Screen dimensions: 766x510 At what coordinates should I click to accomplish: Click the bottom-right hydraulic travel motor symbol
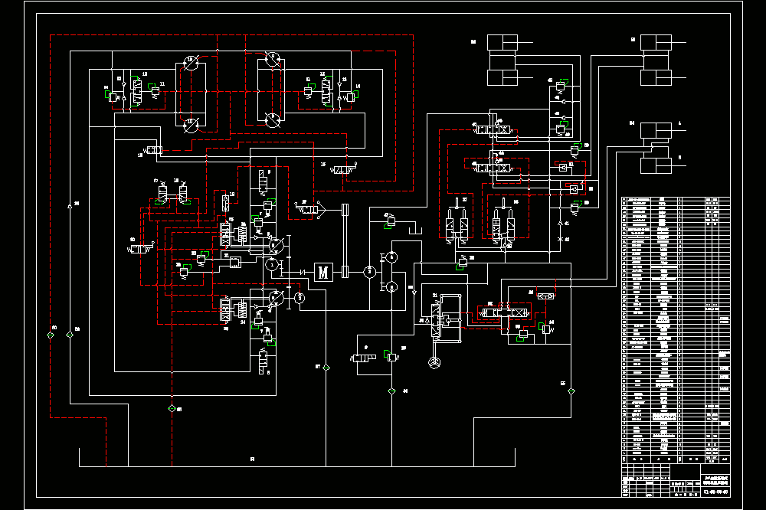tap(273, 119)
